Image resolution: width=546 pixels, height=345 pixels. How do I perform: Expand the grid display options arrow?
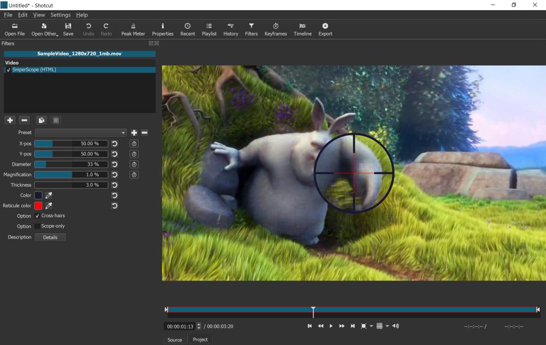388,326
